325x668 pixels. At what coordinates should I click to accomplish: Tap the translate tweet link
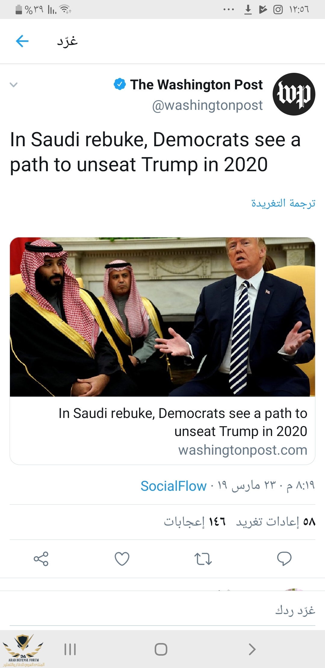pyautogui.click(x=283, y=203)
